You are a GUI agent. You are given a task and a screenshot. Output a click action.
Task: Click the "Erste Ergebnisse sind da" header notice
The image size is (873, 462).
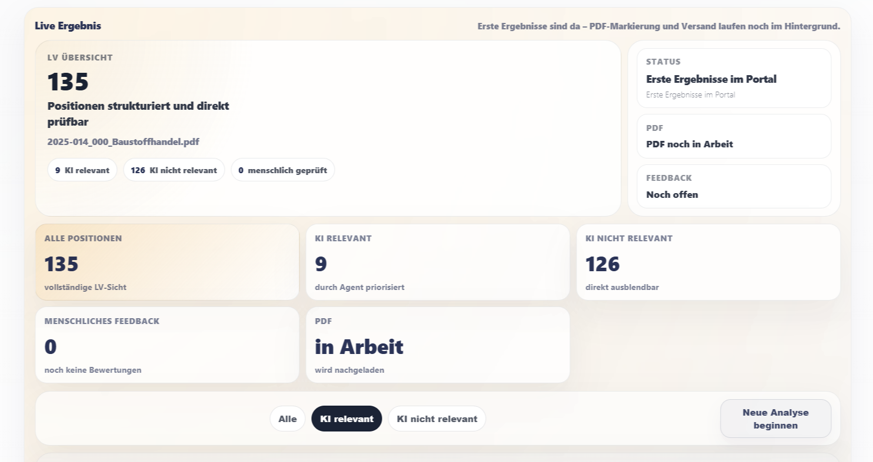click(658, 26)
